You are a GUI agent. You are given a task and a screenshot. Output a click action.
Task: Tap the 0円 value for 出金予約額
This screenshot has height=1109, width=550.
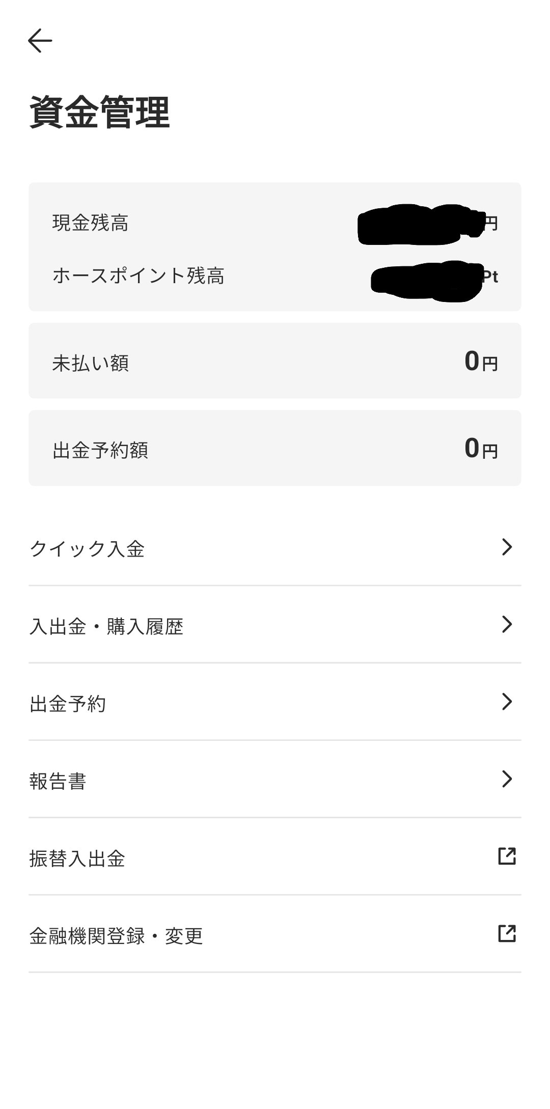(481, 449)
